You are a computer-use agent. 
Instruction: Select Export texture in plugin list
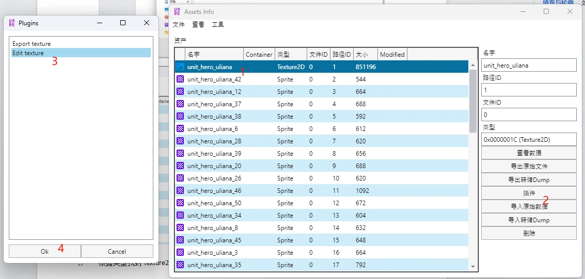tap(31, 44)
